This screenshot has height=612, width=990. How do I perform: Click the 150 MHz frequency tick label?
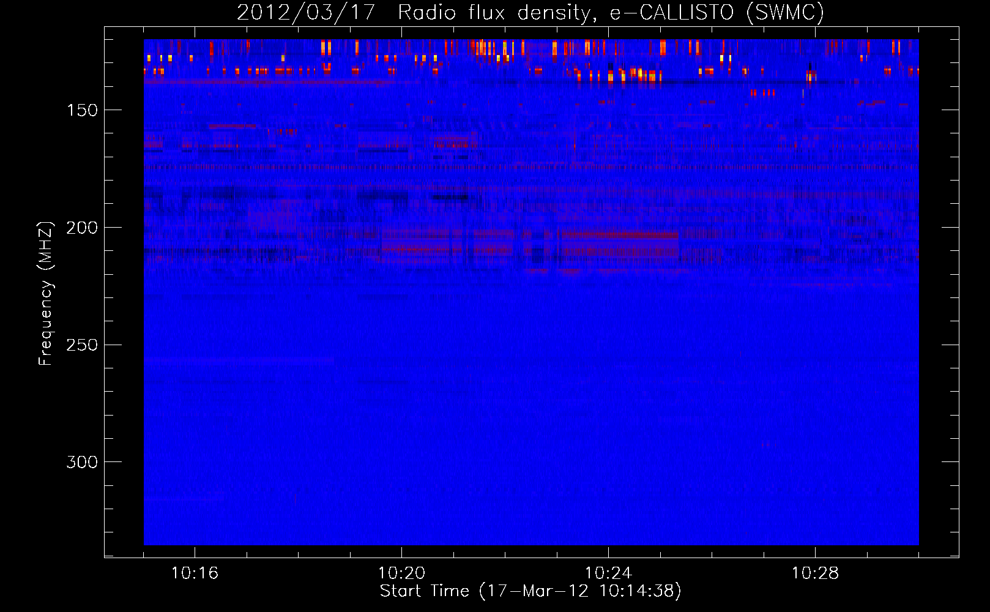point(82,110)
